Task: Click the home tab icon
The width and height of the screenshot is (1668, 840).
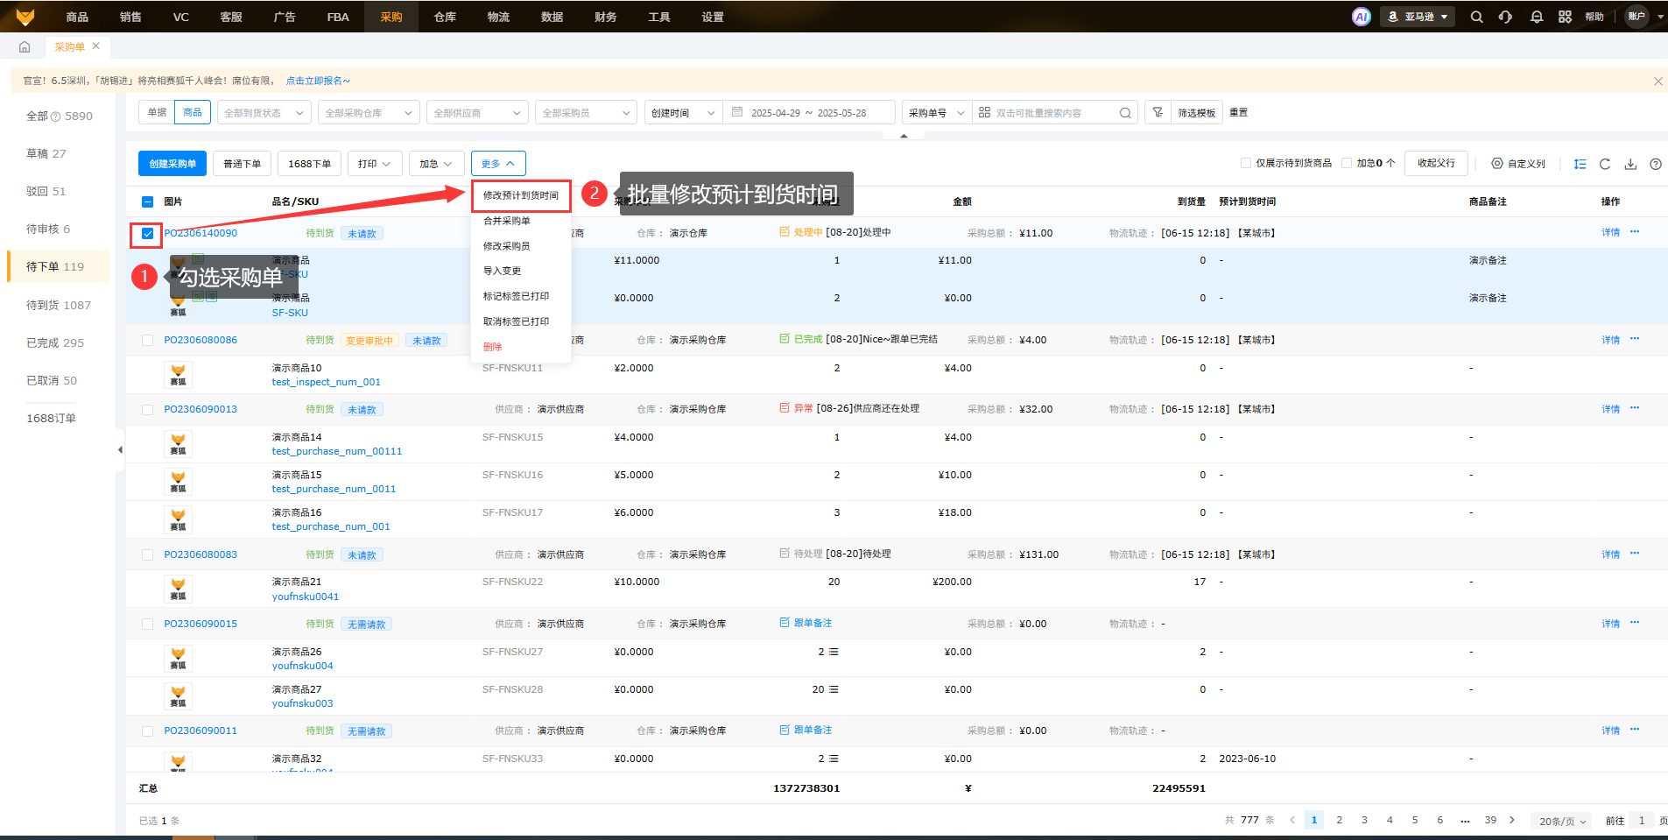Action: click(25, 46)
